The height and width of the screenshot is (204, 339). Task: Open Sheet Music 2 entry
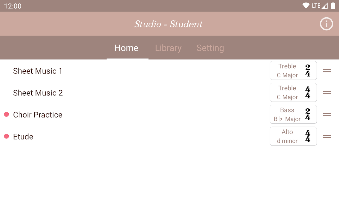pyautogui.click(x=38, y=93)
